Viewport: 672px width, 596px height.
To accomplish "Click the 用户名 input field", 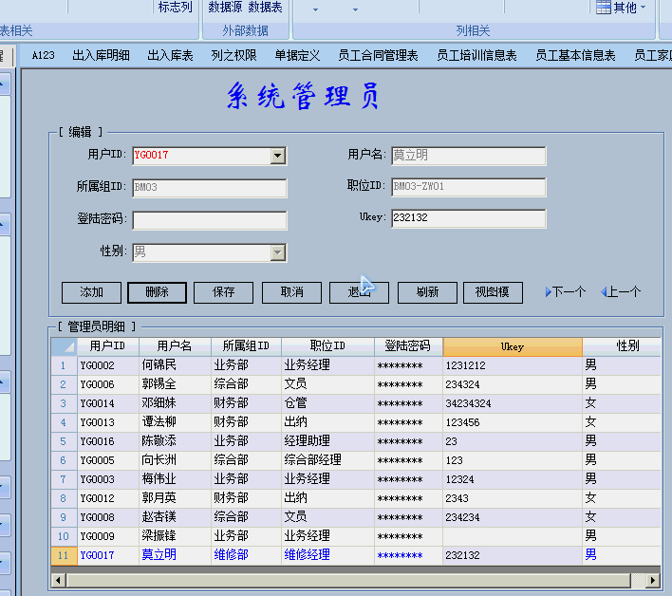I will pyautogui.click(x=469, y=156).
